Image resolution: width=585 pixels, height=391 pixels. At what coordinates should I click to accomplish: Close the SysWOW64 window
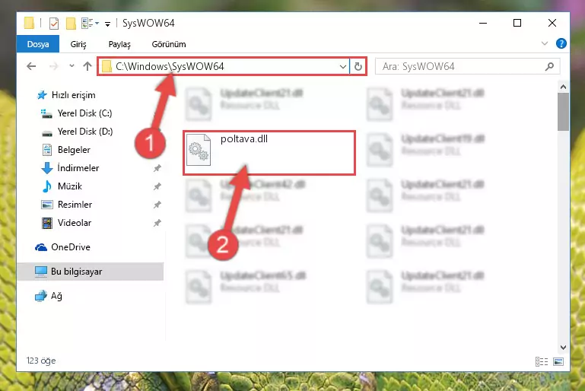click(x=552, y=23)
